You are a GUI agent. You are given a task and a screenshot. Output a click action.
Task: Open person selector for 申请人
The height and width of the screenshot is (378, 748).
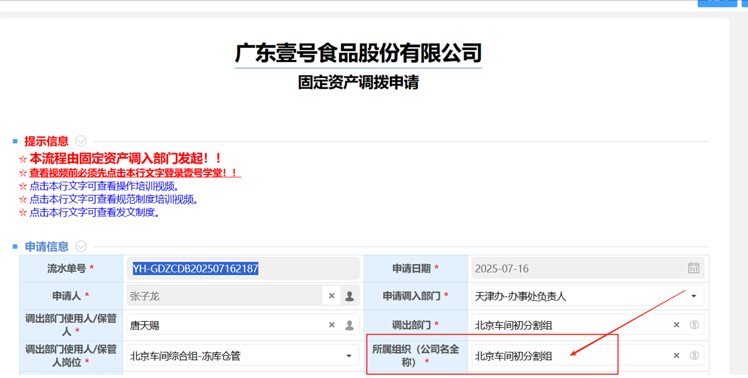[x=350, y=296]
